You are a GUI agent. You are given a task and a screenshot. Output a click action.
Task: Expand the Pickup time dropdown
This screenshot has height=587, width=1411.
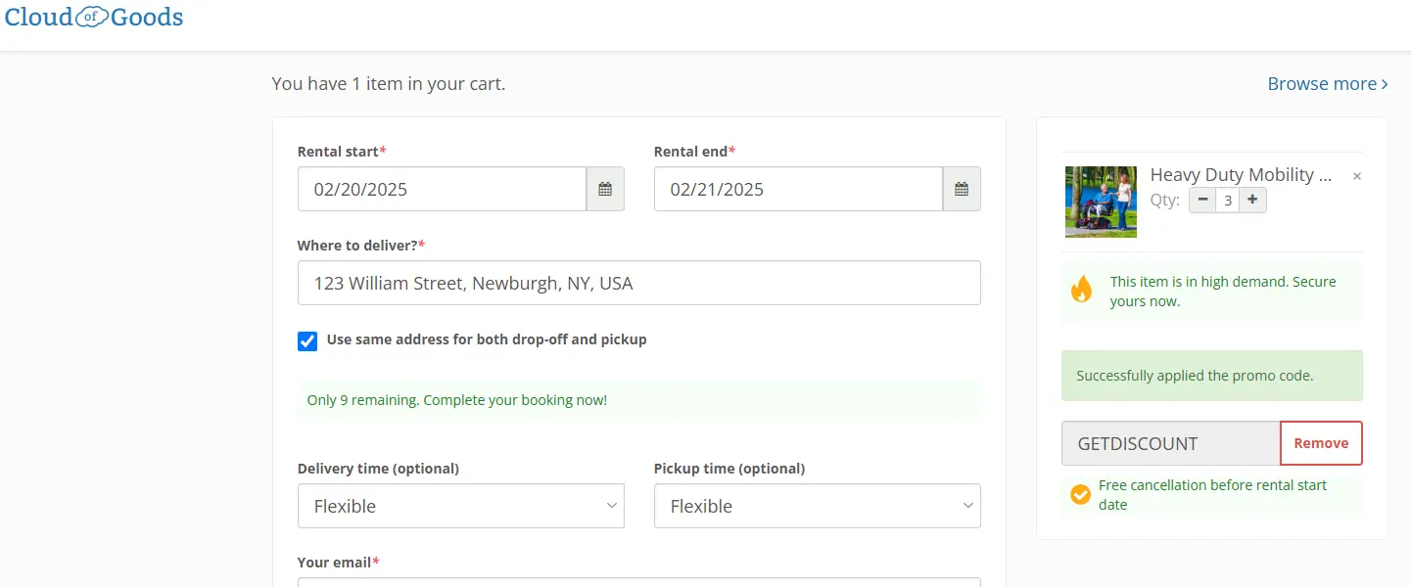coord(817,506)
